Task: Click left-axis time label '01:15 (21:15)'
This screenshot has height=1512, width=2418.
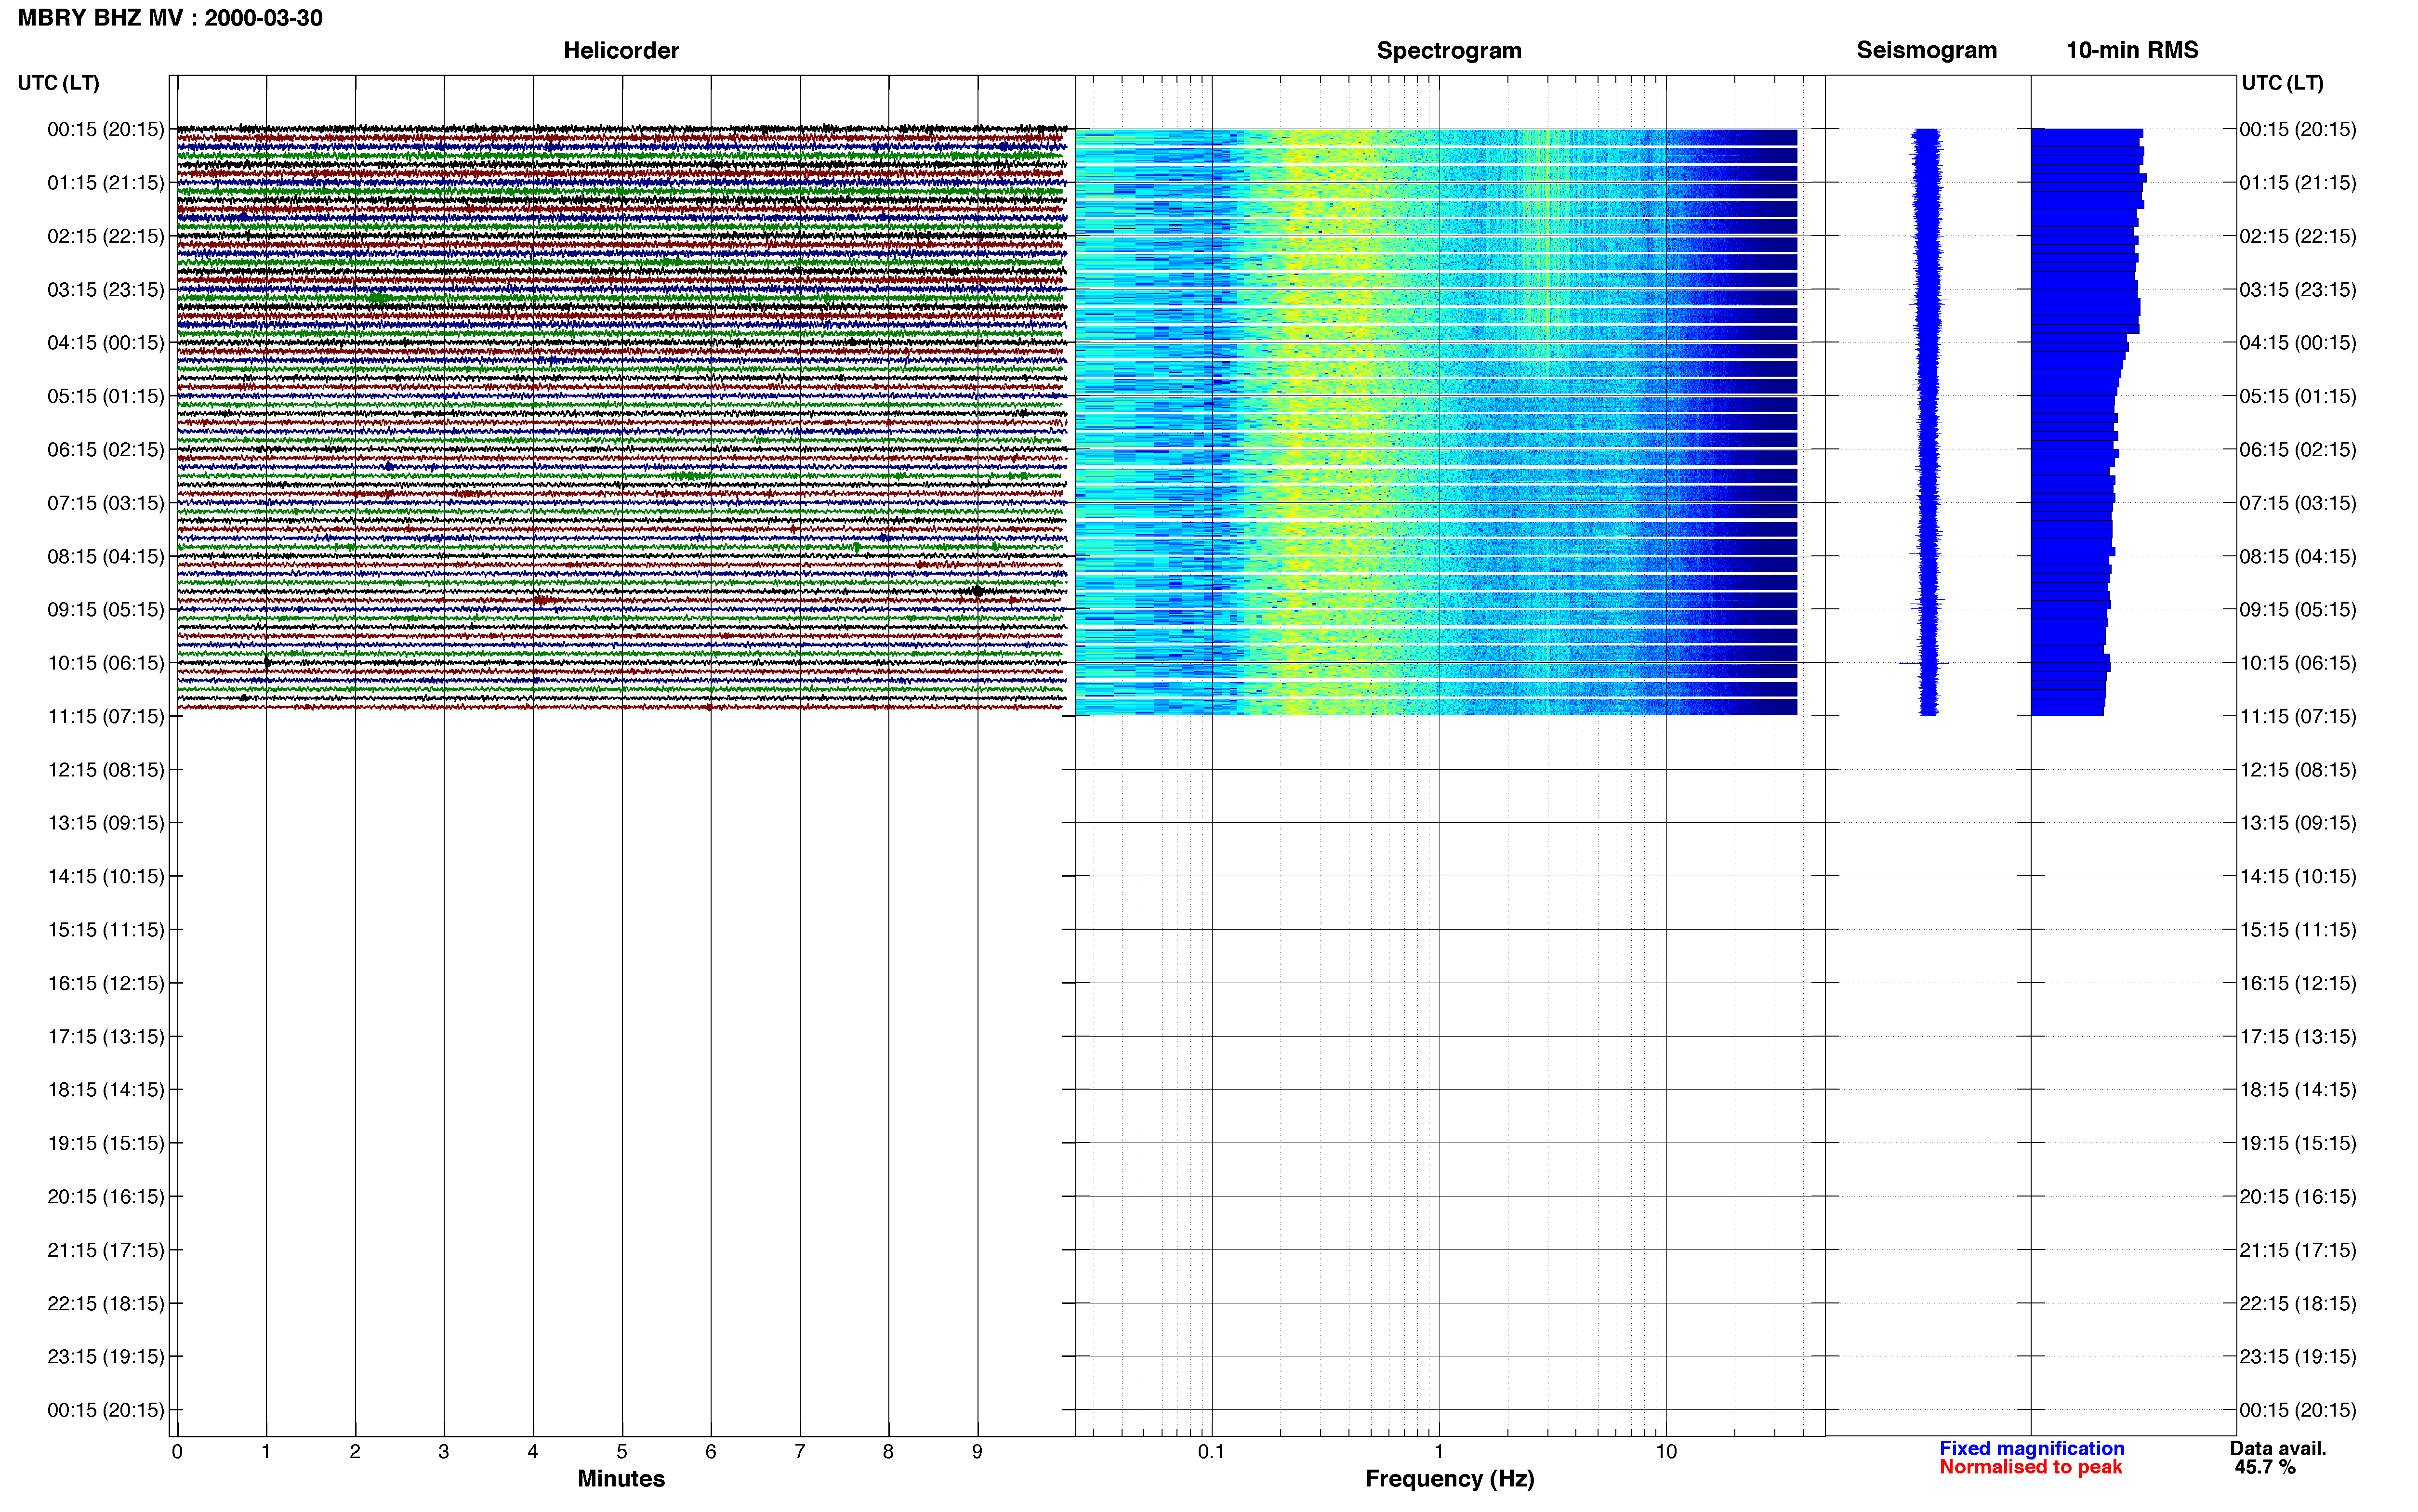Action: 106,183
